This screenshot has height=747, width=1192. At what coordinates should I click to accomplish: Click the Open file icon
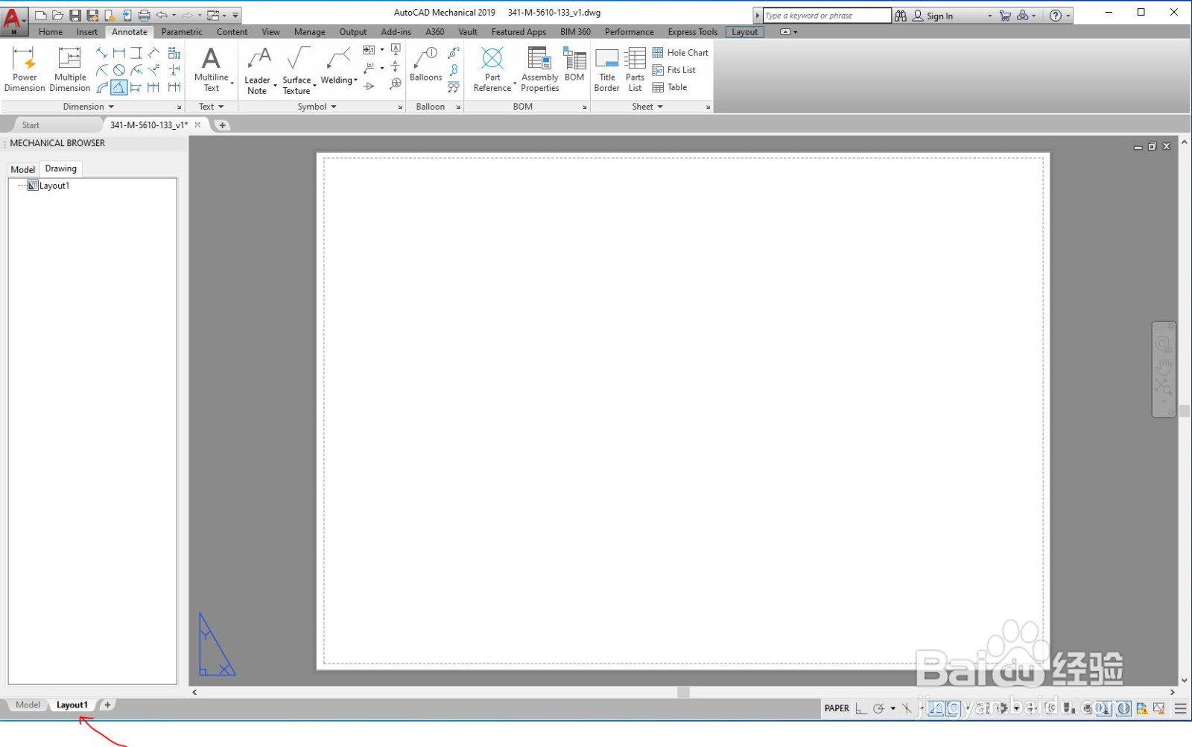[x=58, y=15]
